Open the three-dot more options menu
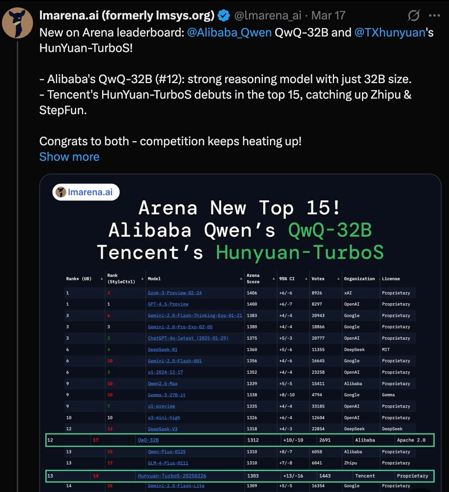Image resolution: width=449 pixels, height=492 pixels. [x=434, y=16]
